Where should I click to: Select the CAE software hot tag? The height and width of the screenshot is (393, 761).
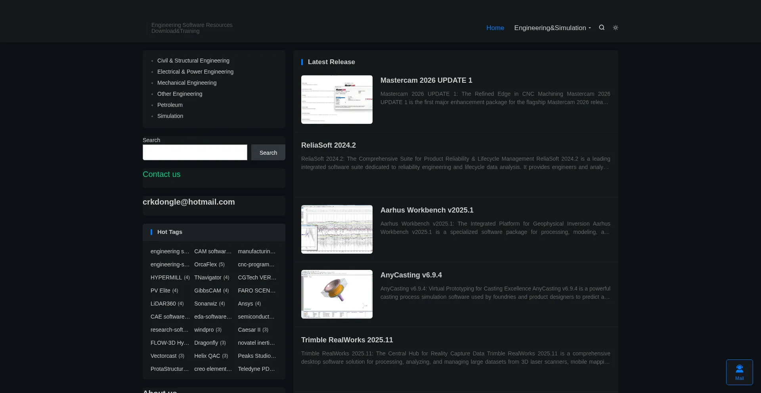[170, 317]
